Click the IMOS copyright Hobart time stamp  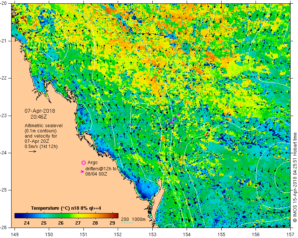point(295,177)
